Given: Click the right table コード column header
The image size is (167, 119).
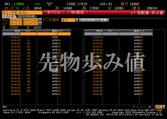Looking at the screenshot, I should (x=146, y=31).
